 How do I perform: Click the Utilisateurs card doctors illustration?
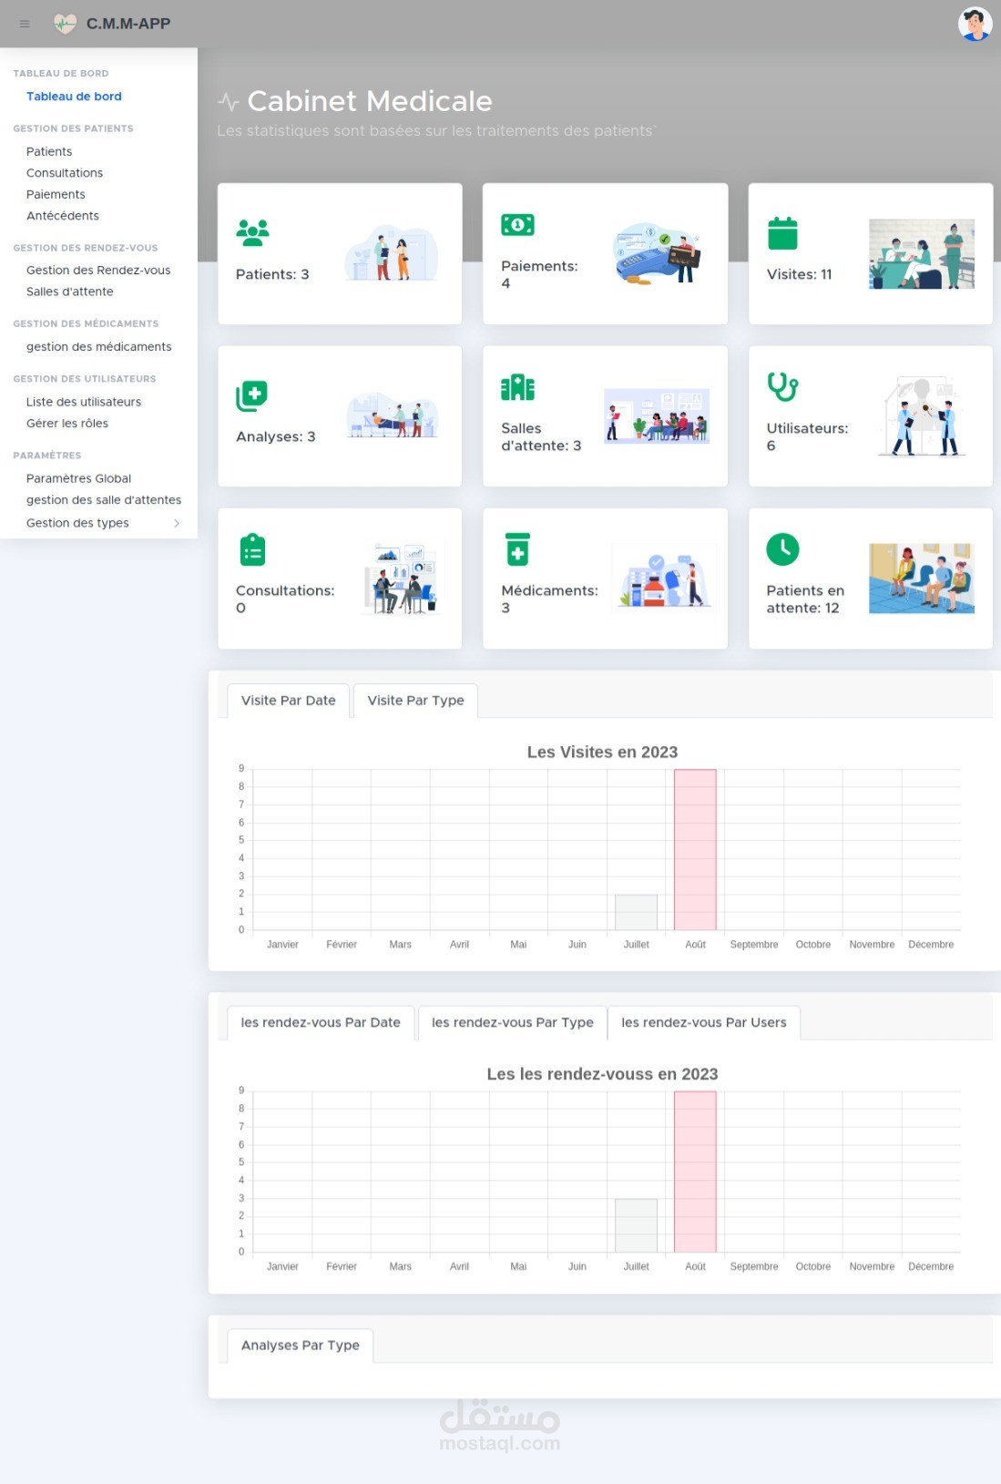(922, 415)
